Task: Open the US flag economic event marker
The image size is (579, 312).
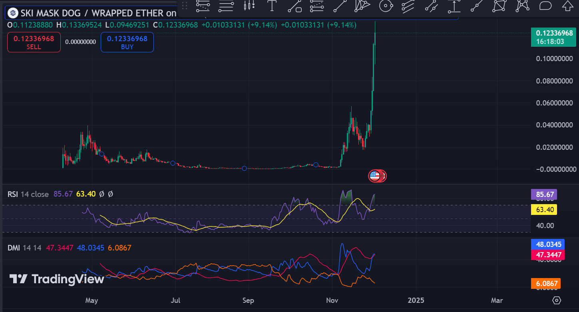Action: point(374,175)
